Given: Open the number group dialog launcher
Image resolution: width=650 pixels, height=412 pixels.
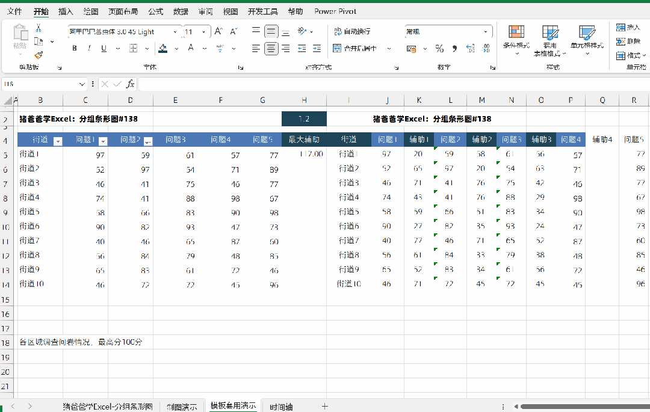Looking at the screenshot, I should 492,67.
